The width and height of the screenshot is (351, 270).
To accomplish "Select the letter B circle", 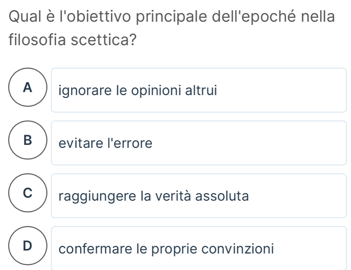I will (x=27, y=142).
